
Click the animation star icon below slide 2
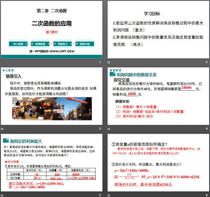click(109, 62)
